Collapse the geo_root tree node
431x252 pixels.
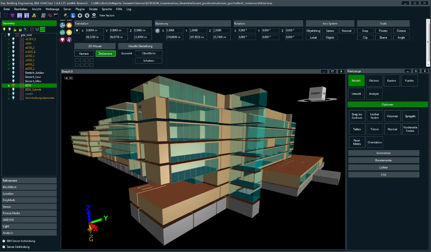click(5, 35)
